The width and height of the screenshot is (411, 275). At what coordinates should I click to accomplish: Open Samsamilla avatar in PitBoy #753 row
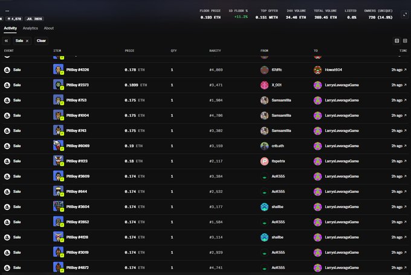click(264, 100)
